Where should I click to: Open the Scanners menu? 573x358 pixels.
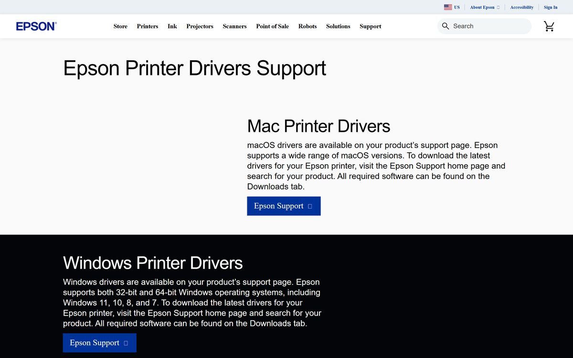point(235,26)
